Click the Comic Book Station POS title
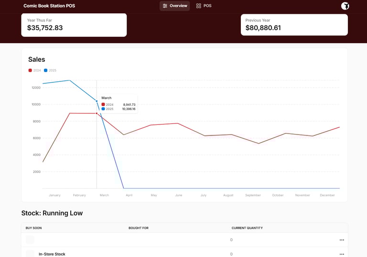This screenshot has height=257, width=367. (49, 6)
